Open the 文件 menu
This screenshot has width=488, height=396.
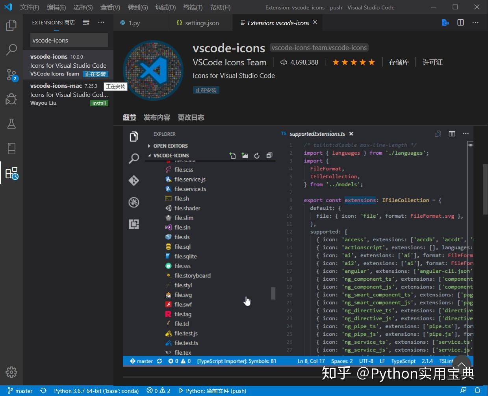point(30,7)
